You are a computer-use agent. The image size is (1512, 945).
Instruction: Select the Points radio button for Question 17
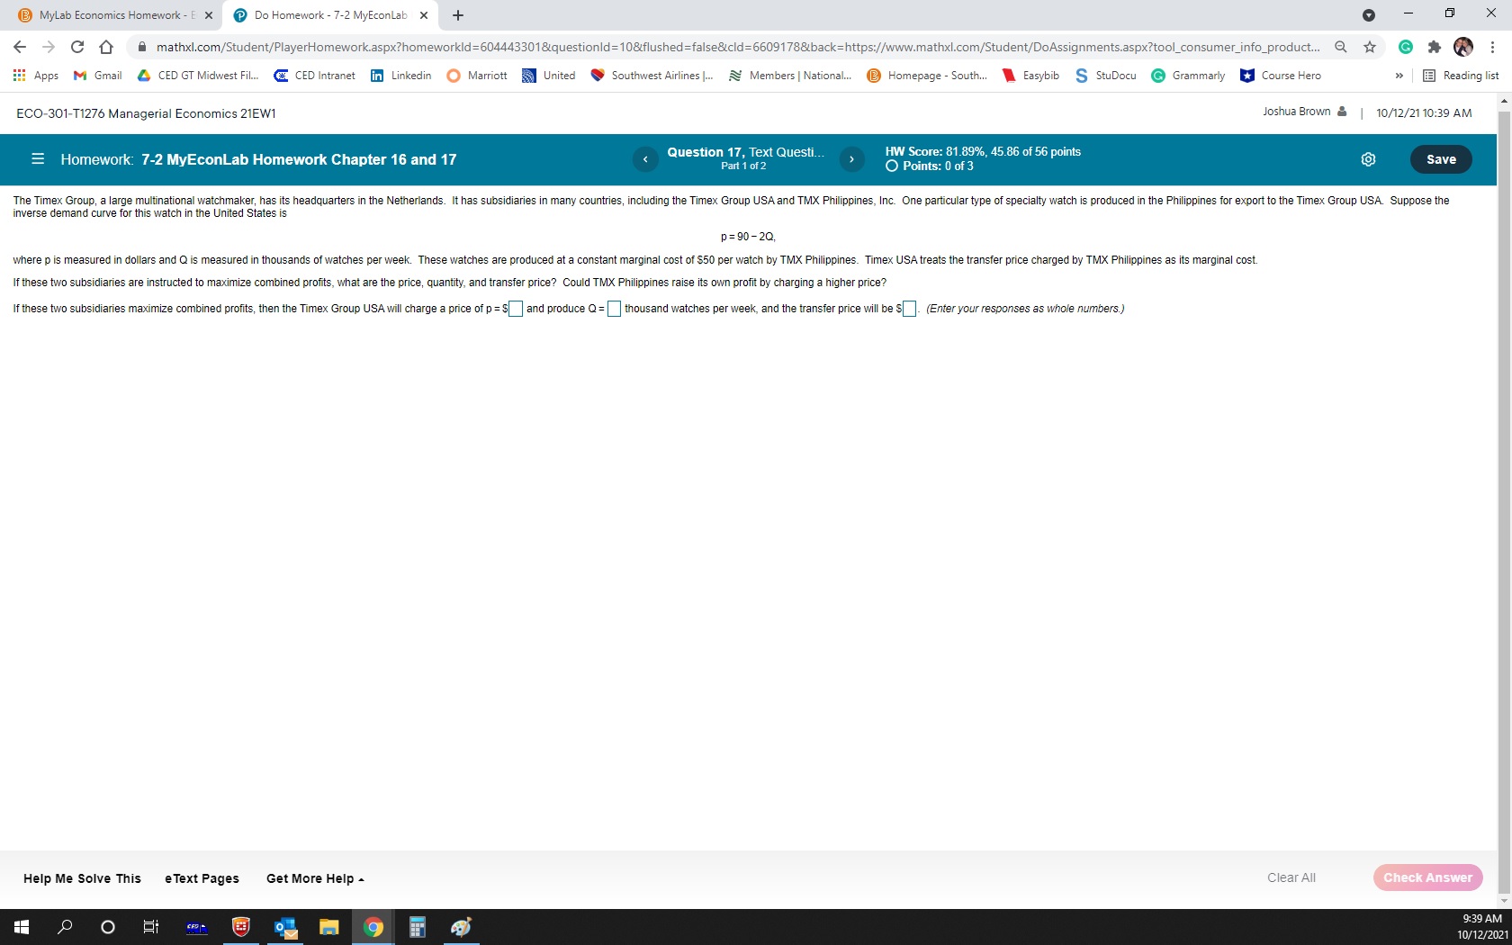(890, 166)
